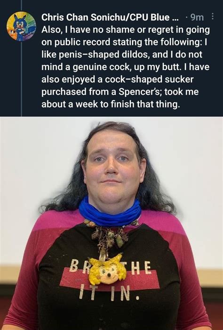223x330 pixels.
Task: Tap the last line 'about a week to finish'
Action: (x=111, y=104)
